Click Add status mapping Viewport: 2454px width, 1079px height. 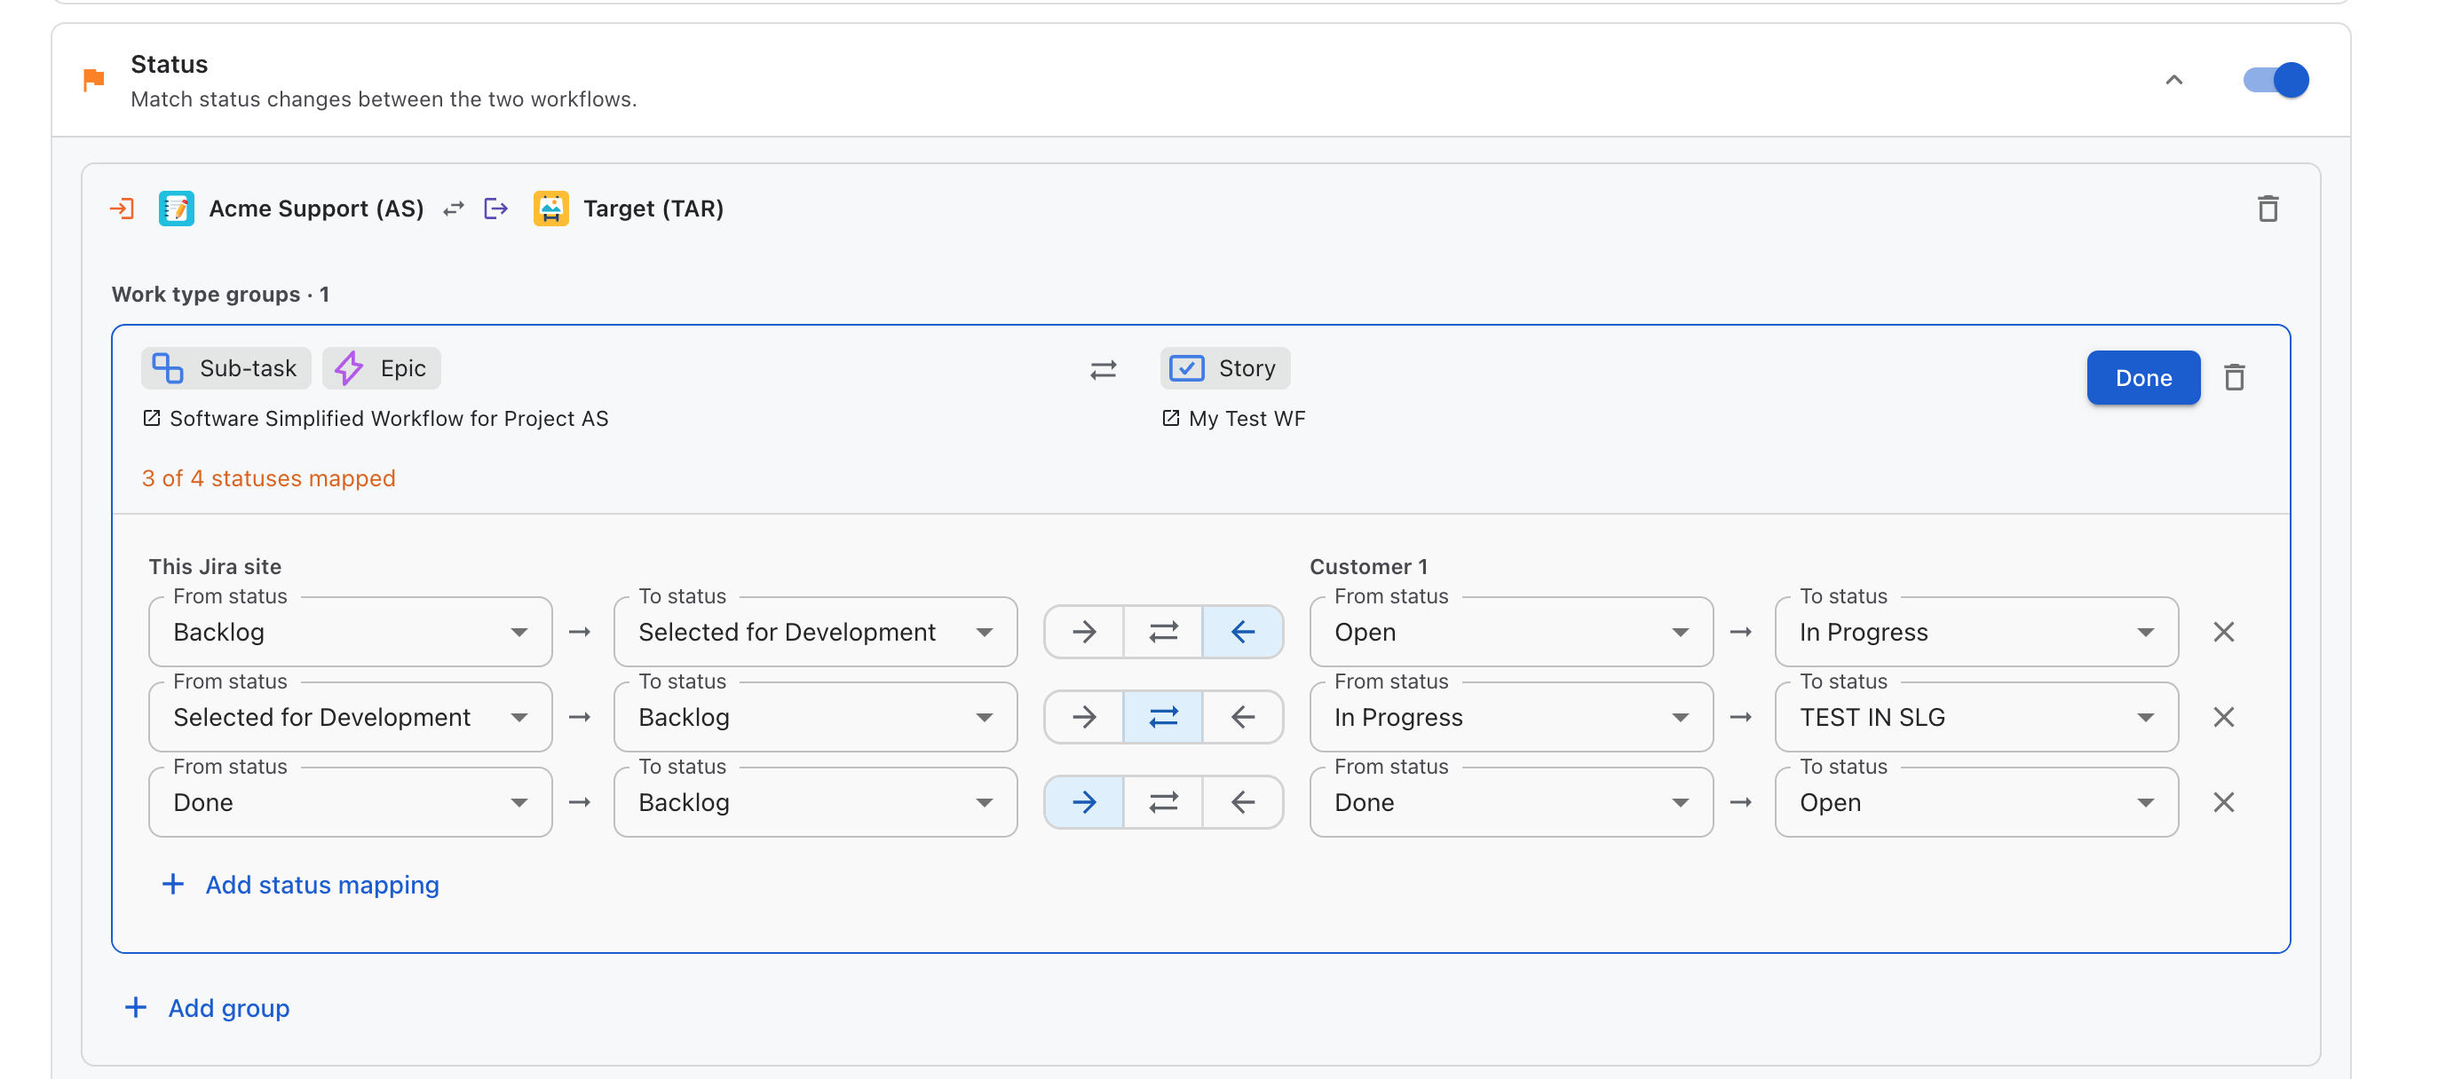(x=301, y=885)
